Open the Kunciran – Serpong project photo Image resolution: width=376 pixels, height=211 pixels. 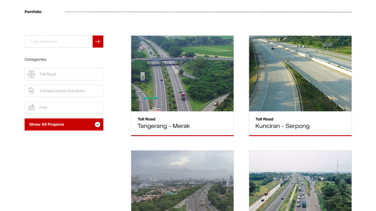coord(300,73)
